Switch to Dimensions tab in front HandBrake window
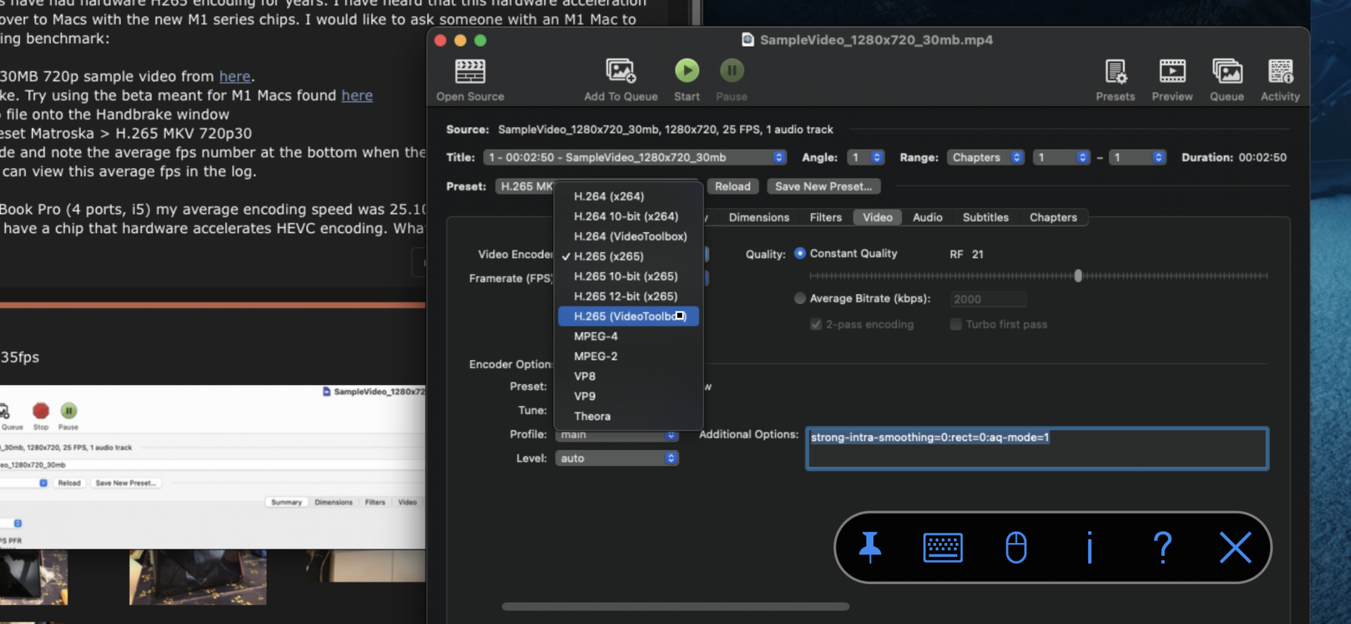 tap(759, 217)
